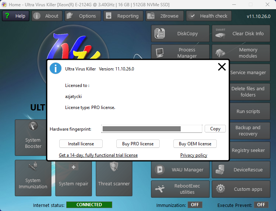Screen dimensions: 276x211
Task: Click the Threat scanner shield icon
Action: click(114, 166)
